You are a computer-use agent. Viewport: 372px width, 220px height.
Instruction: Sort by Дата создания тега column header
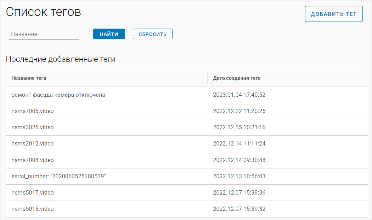[237, 78]
